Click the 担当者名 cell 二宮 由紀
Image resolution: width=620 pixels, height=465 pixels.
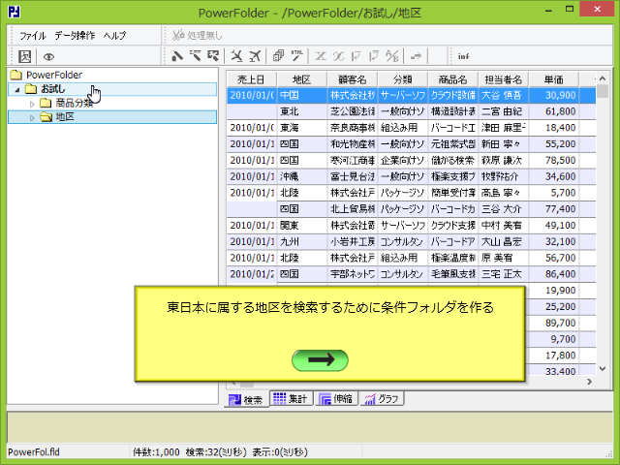504,111
